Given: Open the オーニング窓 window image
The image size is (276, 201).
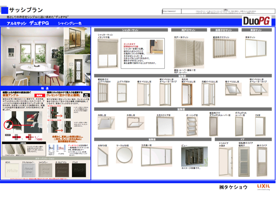Looking at the screenshot, I should coord(192,126).
